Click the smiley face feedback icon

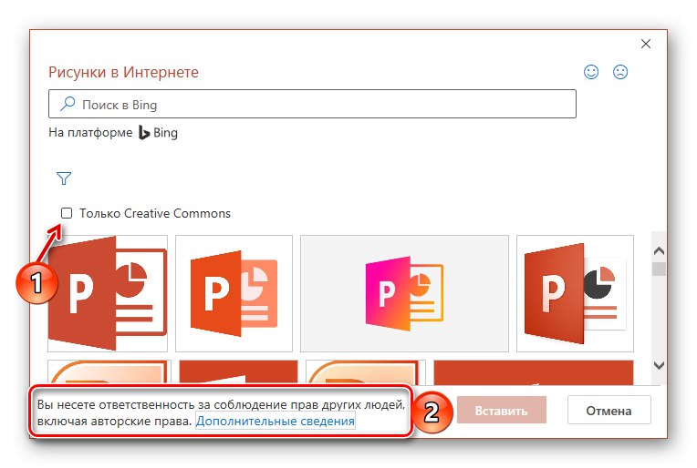coord(591,72)
